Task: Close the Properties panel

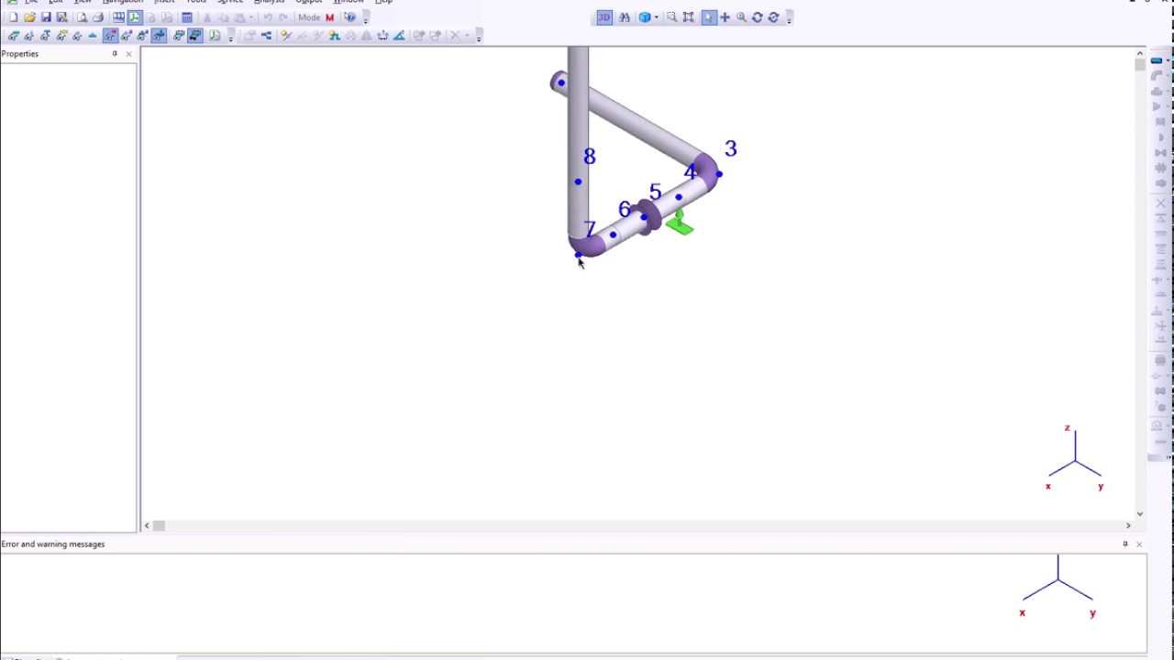Action: pyautogui.click(x=128, y=54)
